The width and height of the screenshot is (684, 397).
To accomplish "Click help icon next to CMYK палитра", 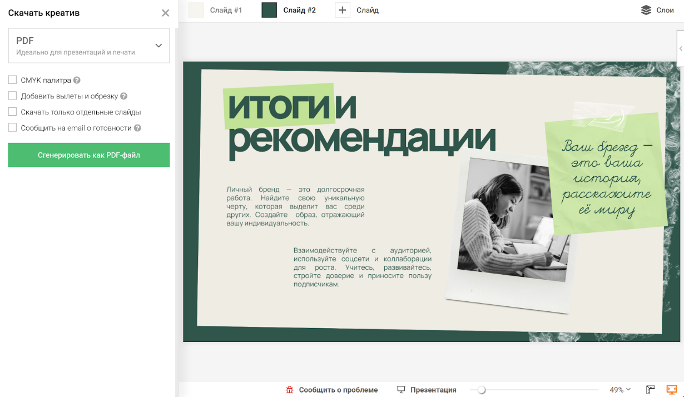I will (77, 80).
